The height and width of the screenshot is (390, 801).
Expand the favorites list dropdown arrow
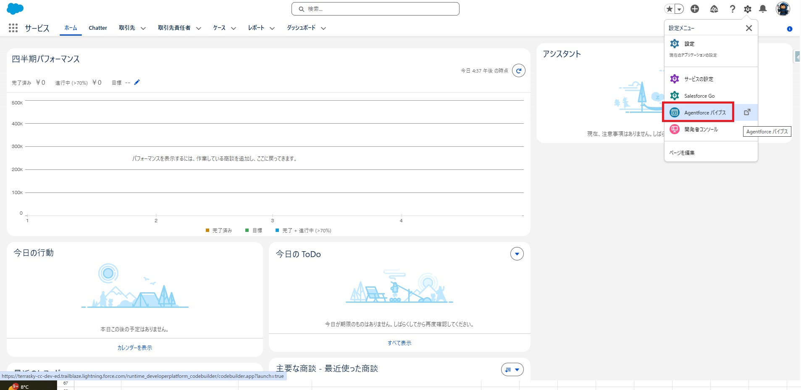pos(679,9)
